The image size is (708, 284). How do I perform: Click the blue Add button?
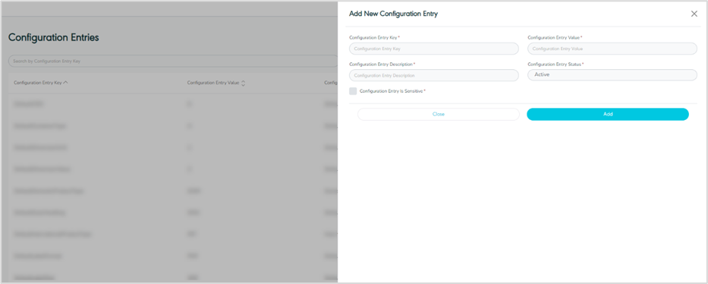point(608,114)
